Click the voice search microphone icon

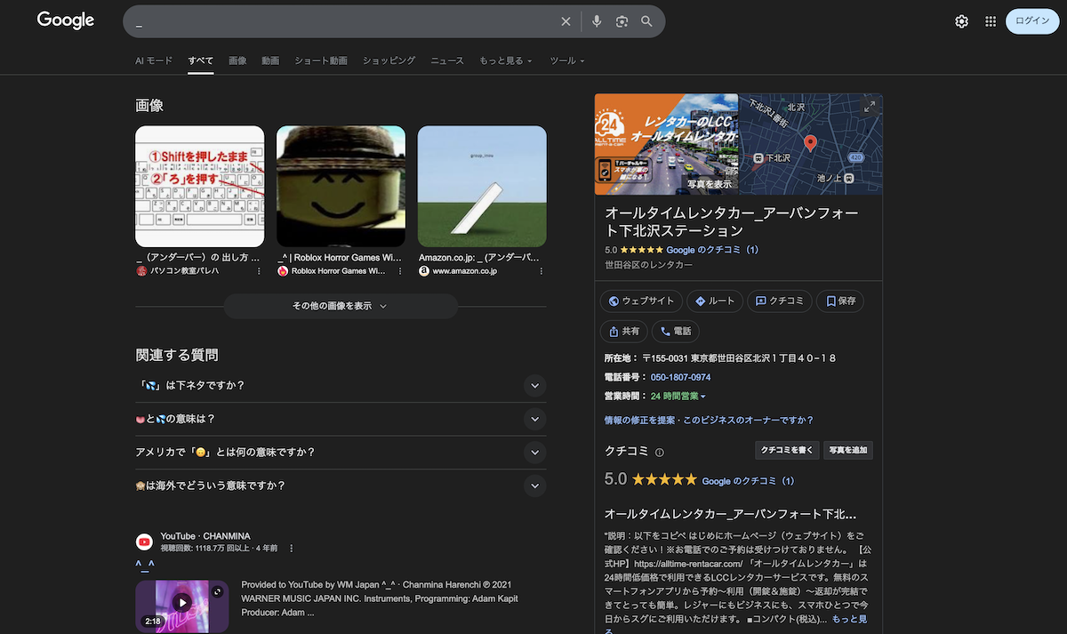597,21
